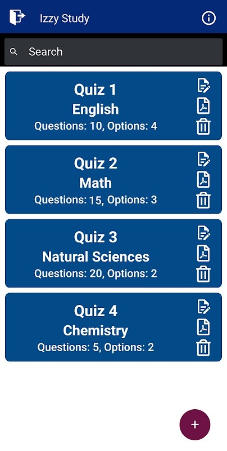Open the Quiz 3 Natural Sciences card
Image resolution: width=227 pixels, height=451 pixels.
click(114, 253)
